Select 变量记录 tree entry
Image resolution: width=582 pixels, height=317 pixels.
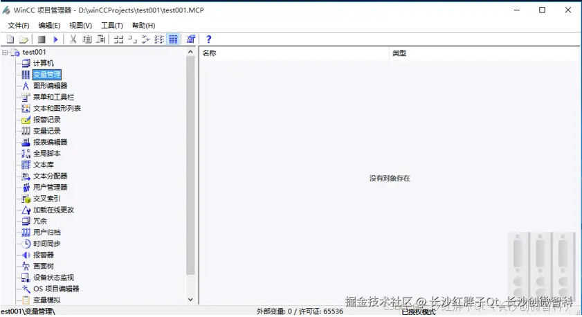point(47,131)
